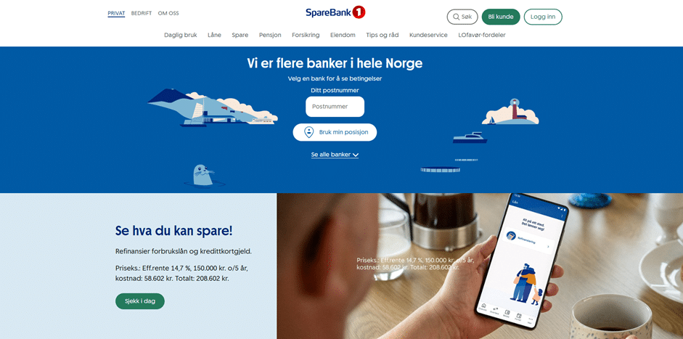Click the seal illustration in the water
The width and height of the screenshot is (683, 339).
[203, 175]
